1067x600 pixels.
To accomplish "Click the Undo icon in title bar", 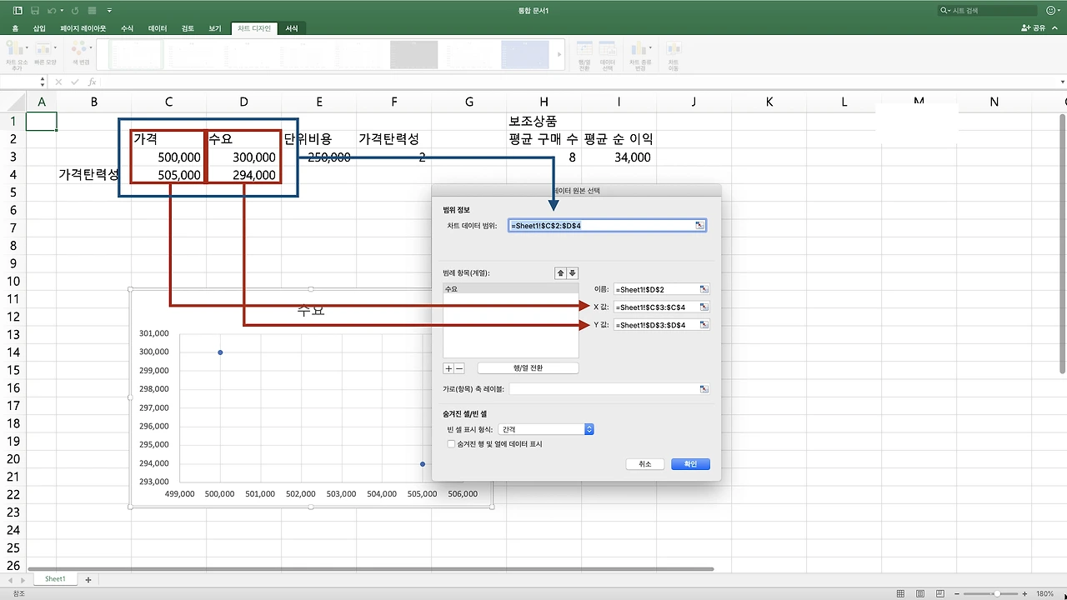I will pos(53,11).
